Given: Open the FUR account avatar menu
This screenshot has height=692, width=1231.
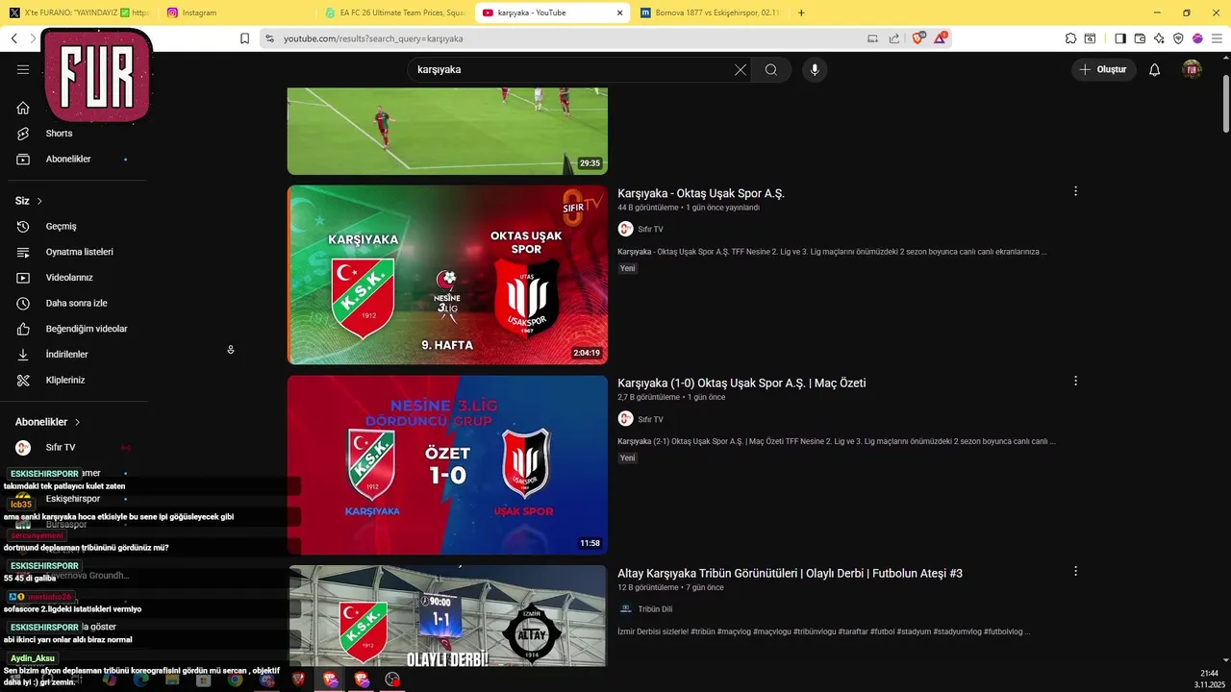Looking at the screenshot, I should (1192, 69).
